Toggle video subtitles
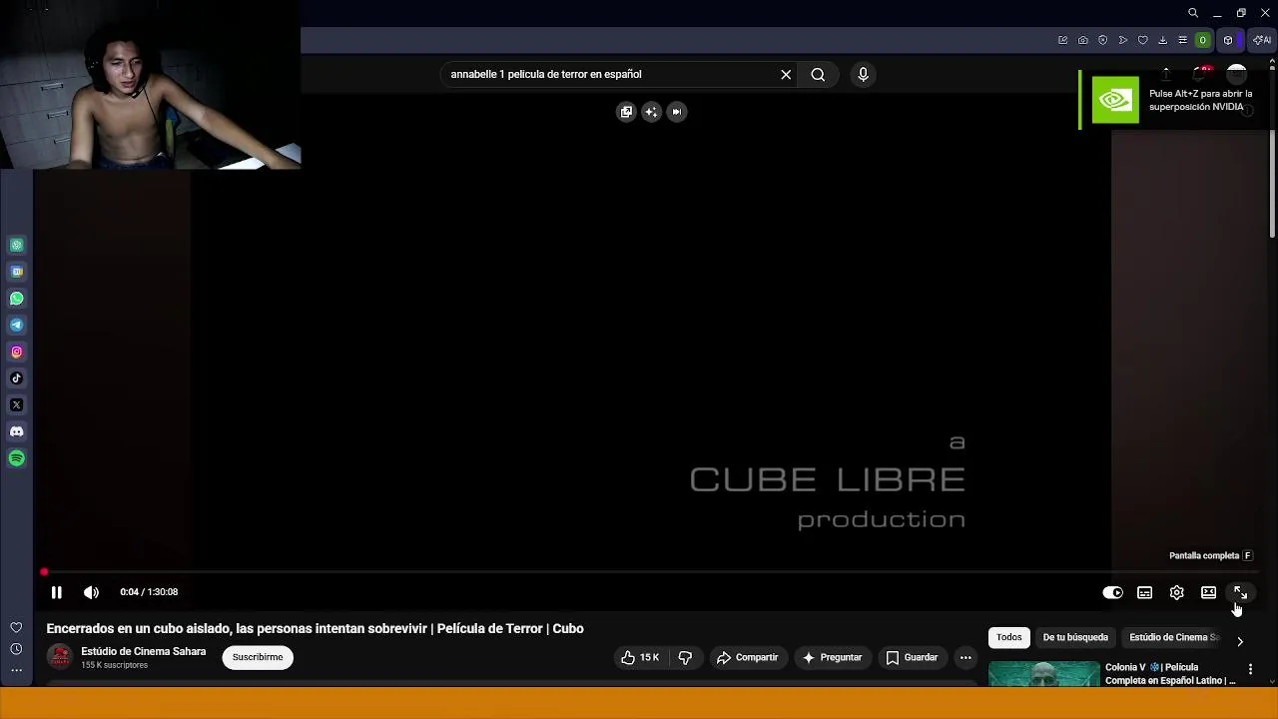1278x719 pixels. (x=1145, y=593)
